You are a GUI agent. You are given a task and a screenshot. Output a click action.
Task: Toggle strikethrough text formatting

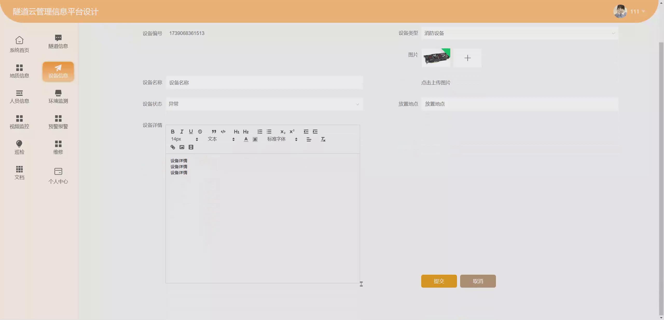coord(200,132)
